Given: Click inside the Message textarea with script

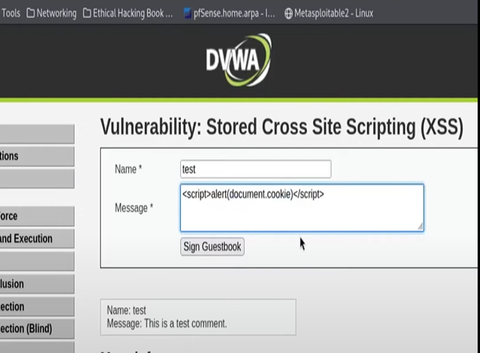Looking at the screenshot, I should click(x=302, y=208).
